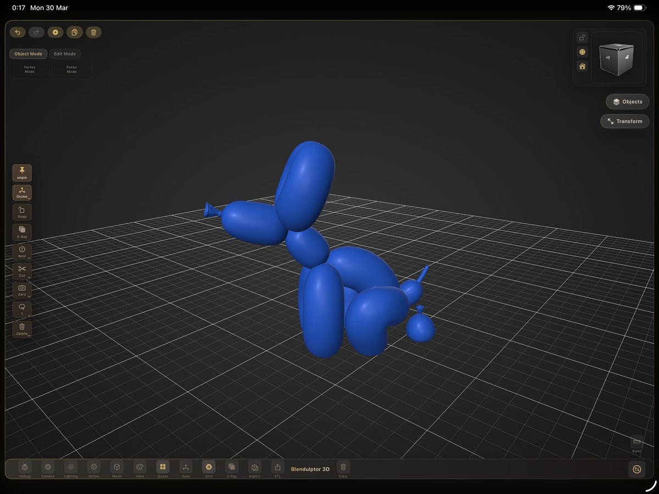Screen dimensions: 659x494
Task: Click the swap arrows button at bottom right
Action: (x=636, y=469)
